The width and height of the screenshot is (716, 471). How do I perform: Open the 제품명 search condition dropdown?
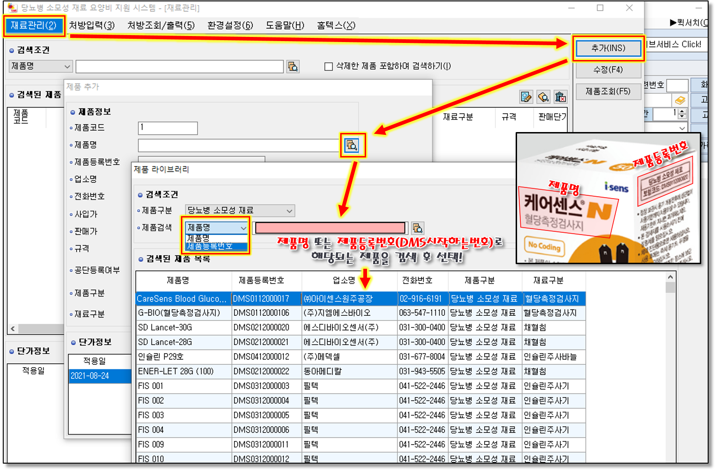tap(41, 66)
